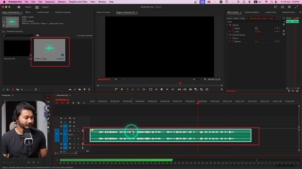Select the Audio 1_5.wav thumbnail in Project
Image resolution: width=302 pixels, height=169 pixels.
pyautogui.click(x=50, y=50)
